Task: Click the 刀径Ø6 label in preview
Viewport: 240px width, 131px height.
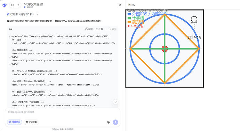Action: click(x=194, y=38)
